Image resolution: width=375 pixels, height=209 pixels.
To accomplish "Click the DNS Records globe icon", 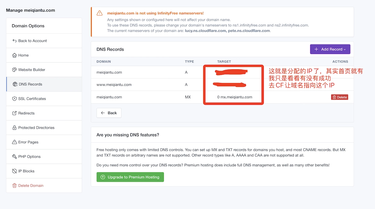I will click(x=15, y=84).
